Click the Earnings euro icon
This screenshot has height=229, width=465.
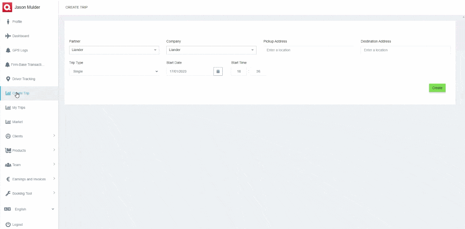point(8,179)
